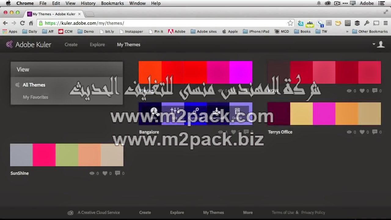391x220 pixels.
Task: Edit the Bangalore theme
Action: pos(174,113)
